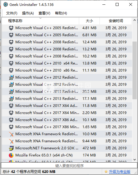
Task: Sort by 程序名称 column header
Action: pos(41,21)
